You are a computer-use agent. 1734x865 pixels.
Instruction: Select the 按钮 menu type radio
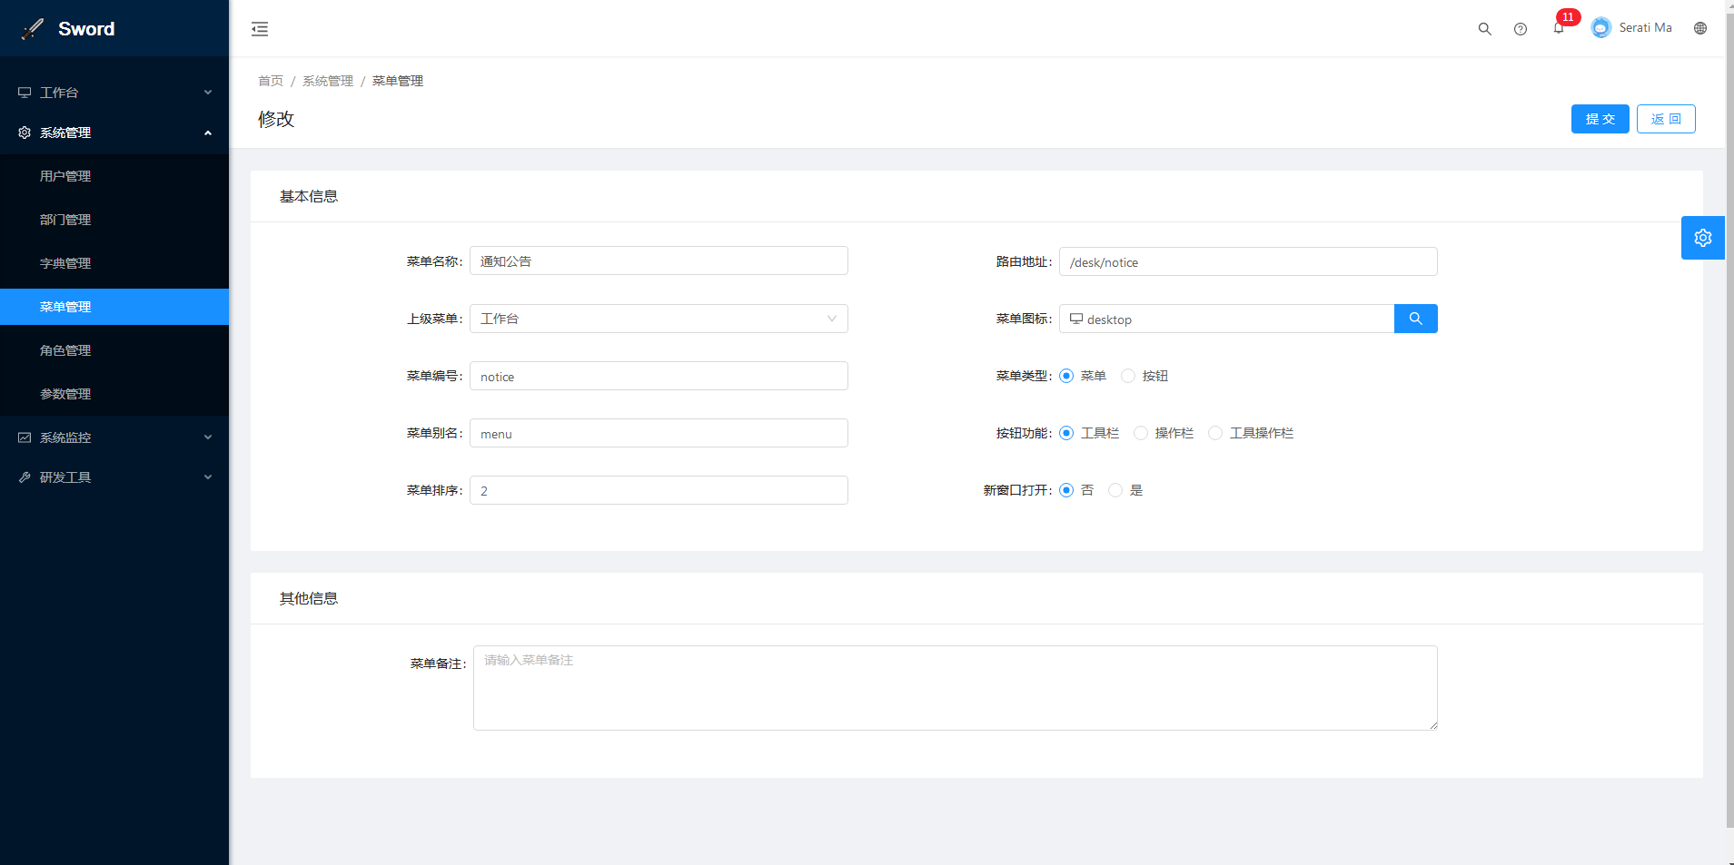[x=1128, y=376]
